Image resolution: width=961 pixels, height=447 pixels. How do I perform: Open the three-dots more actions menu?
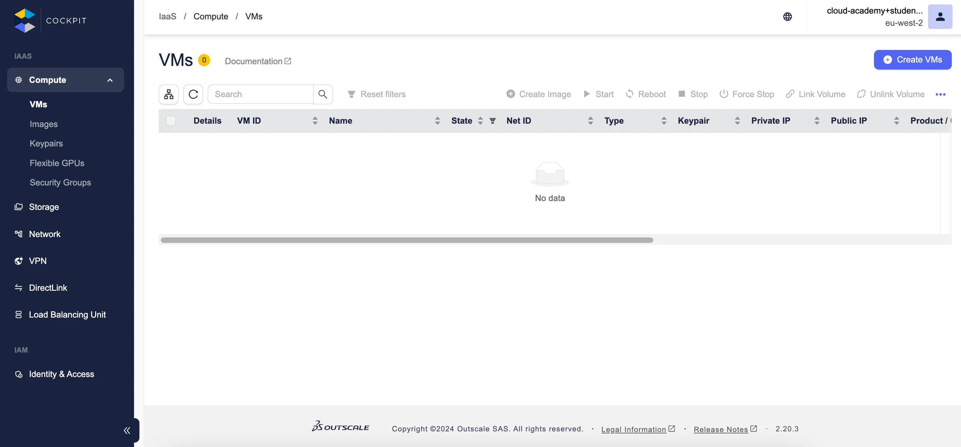coord(940,94)
